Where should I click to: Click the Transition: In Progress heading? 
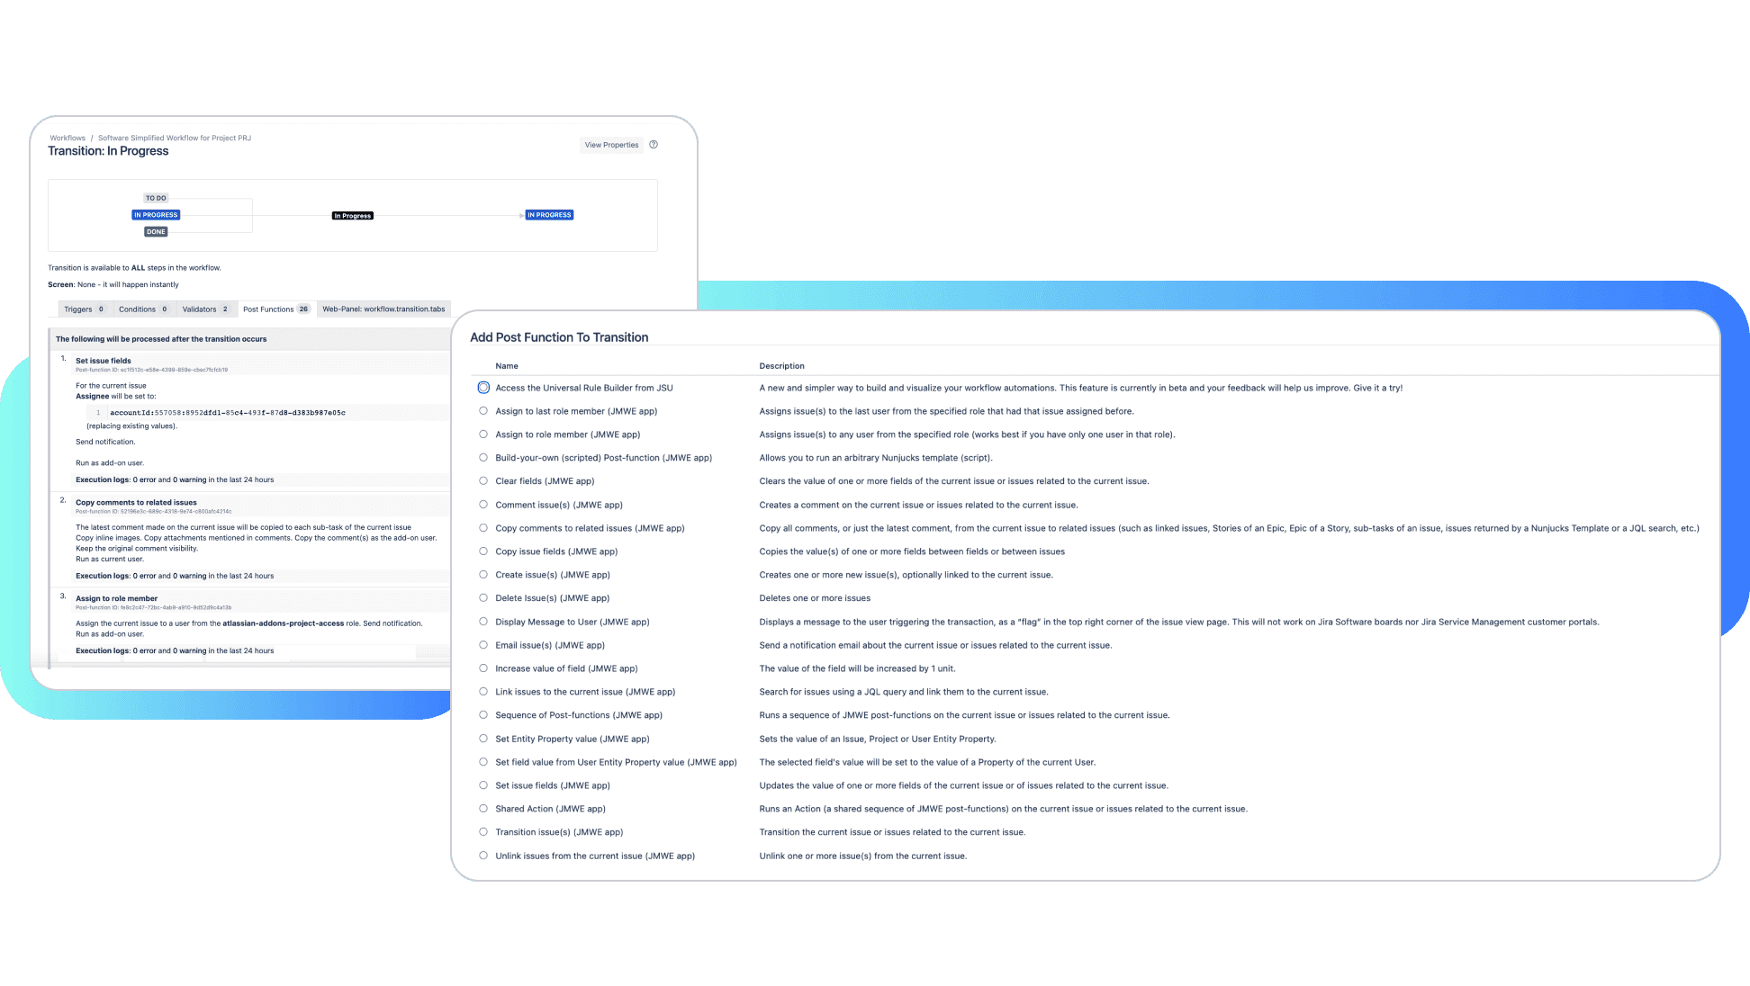pyautogui.click(x=108, y=151)
